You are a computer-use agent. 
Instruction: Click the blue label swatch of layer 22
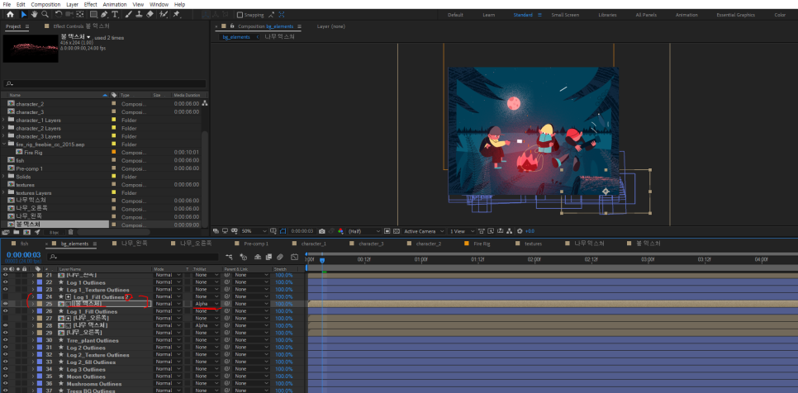click(x=40, y=282)
